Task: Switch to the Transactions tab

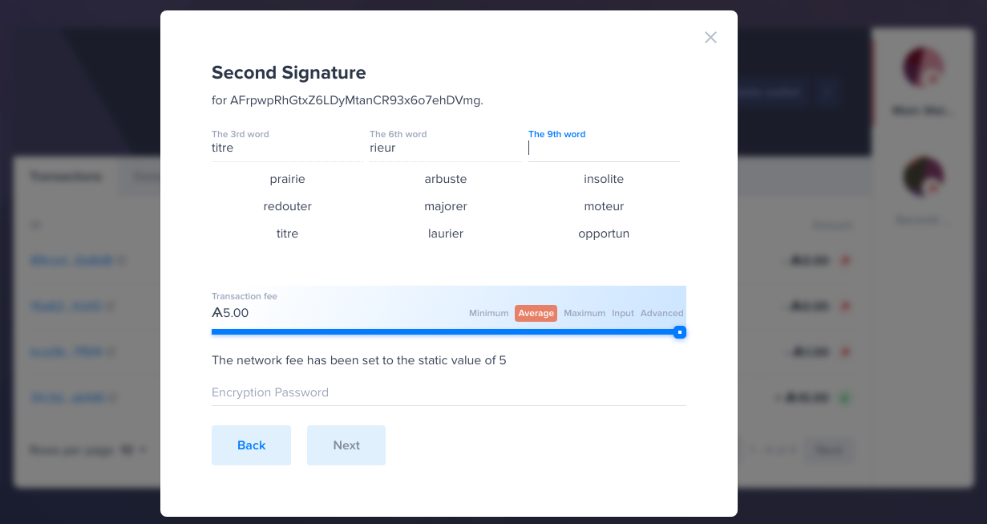Action: tap(67, 177)
